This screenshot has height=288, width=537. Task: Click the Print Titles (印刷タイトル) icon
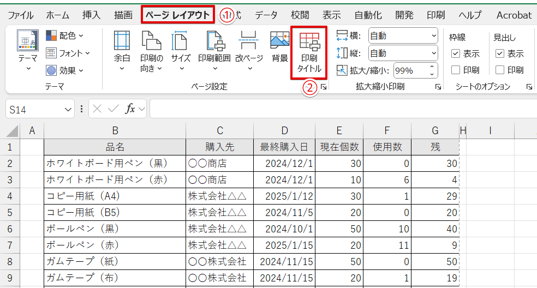[309, 41]
